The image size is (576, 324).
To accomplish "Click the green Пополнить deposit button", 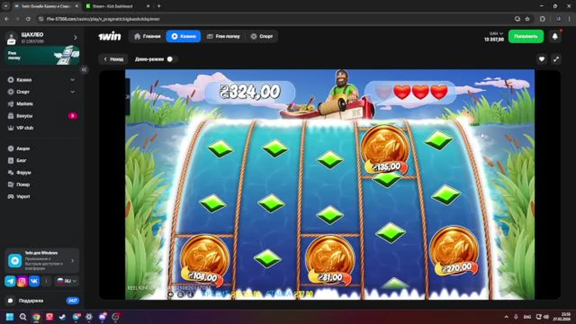I will pyautogui.click(x=526, y=36).
